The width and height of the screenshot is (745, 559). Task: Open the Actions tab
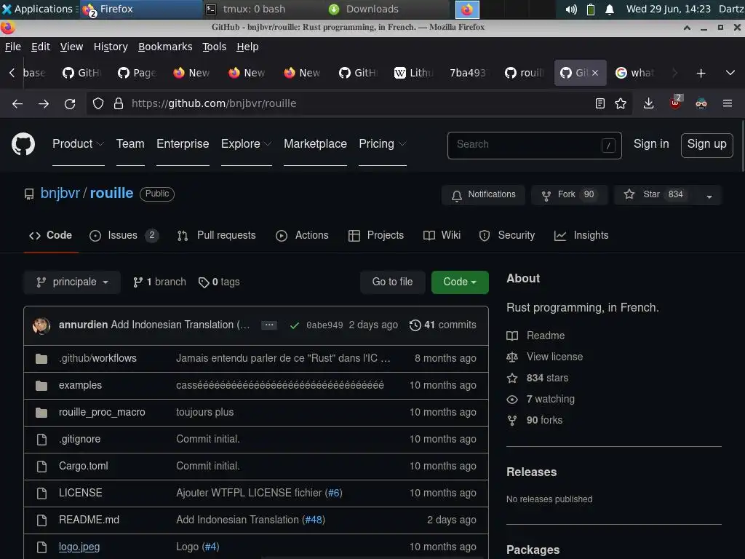(x=302, y=235)
